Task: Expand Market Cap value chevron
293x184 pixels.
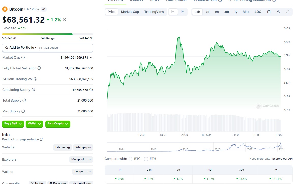Action: (x=91, y=57)
